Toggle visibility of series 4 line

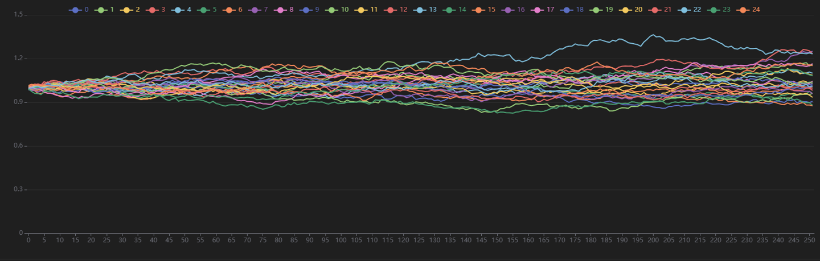point(178,10)
